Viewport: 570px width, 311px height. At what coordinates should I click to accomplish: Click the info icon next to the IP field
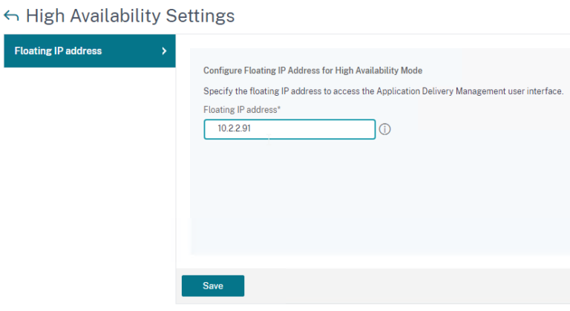(385, 129)
